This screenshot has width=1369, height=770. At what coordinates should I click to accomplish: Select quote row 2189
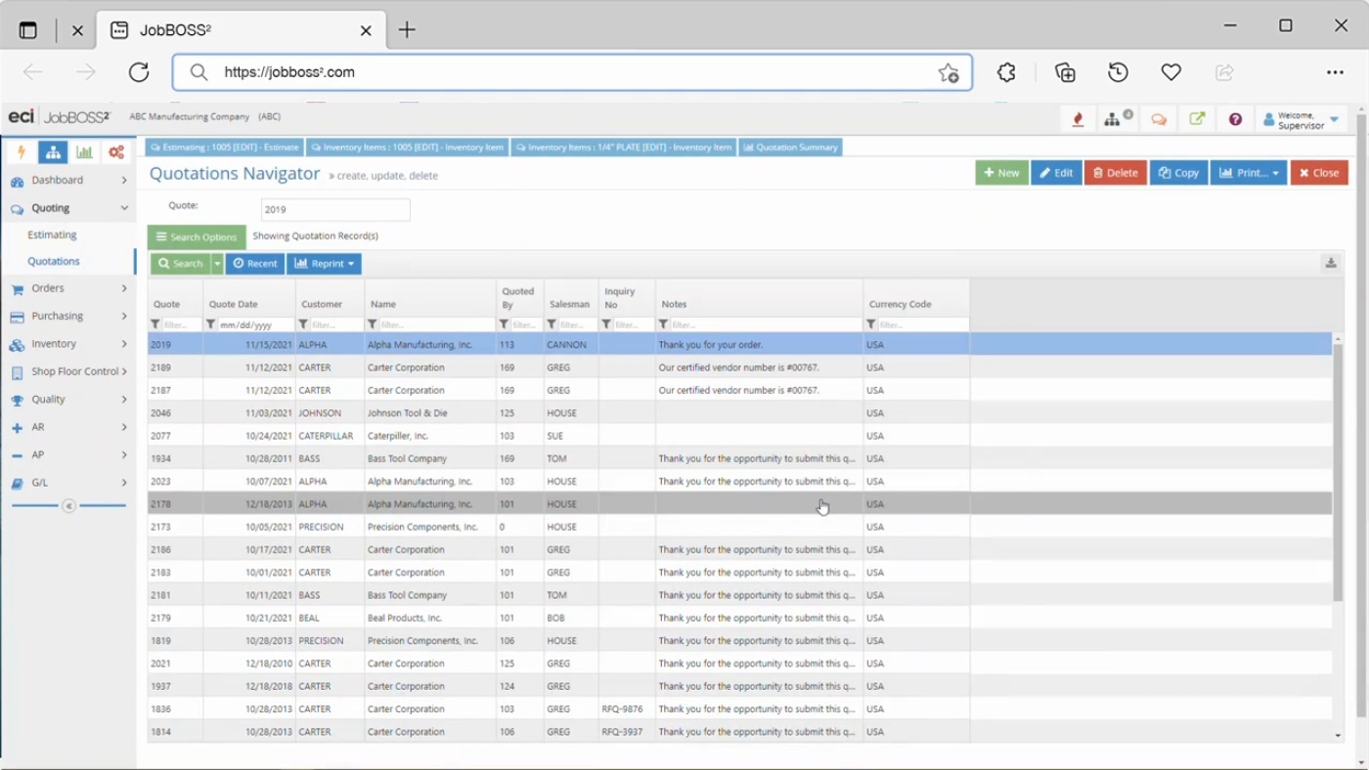[739, 367]
